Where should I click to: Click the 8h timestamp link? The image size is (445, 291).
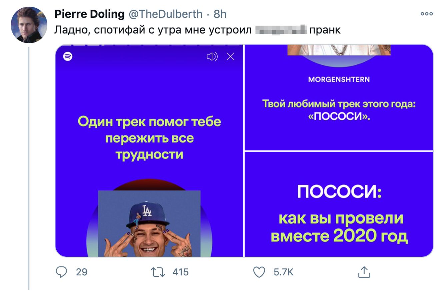(x=220, y=14)
